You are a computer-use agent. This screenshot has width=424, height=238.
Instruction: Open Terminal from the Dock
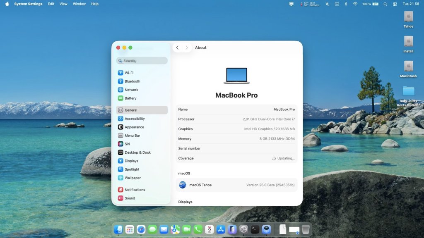pyautogui.click(x=255, y=229)
